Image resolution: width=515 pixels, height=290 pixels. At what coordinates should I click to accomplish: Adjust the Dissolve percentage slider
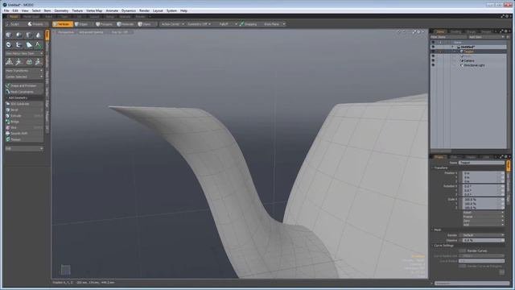tap(484, 240)
